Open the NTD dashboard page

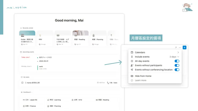[77, 100]
